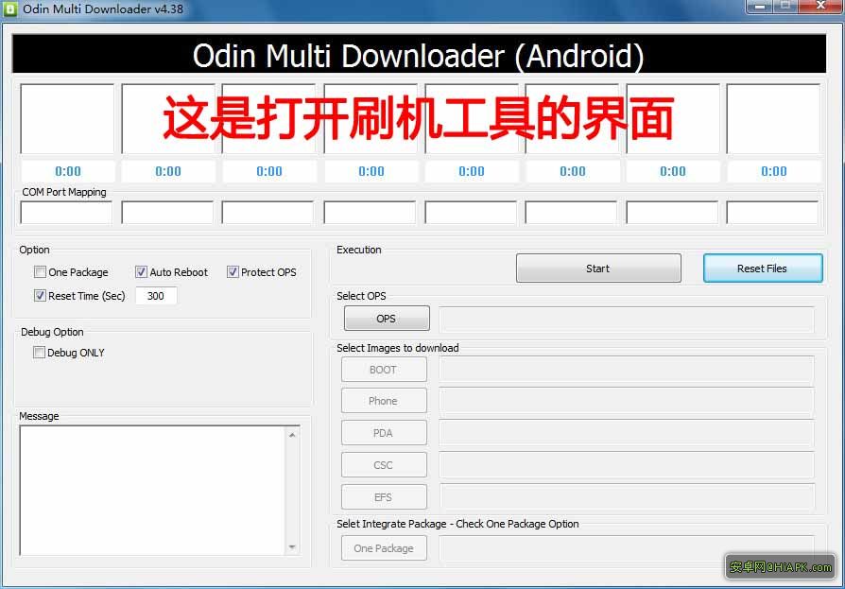The image size is (845, 589).
Task: Open the OPS file selector button
Action: point(387,319)
